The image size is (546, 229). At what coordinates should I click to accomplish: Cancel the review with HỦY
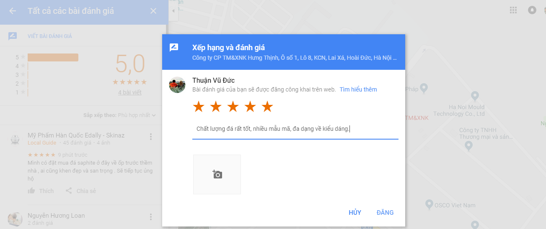coord(355,213)
